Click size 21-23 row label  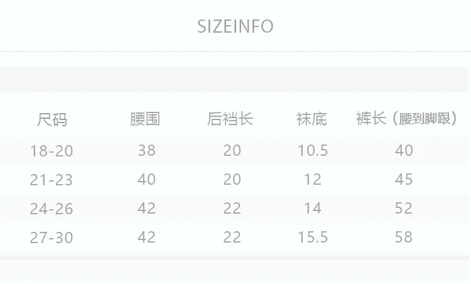click(x=51, y=180)
